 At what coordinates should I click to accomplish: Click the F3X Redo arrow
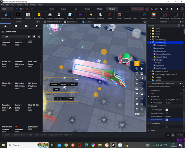pos(142,99)
